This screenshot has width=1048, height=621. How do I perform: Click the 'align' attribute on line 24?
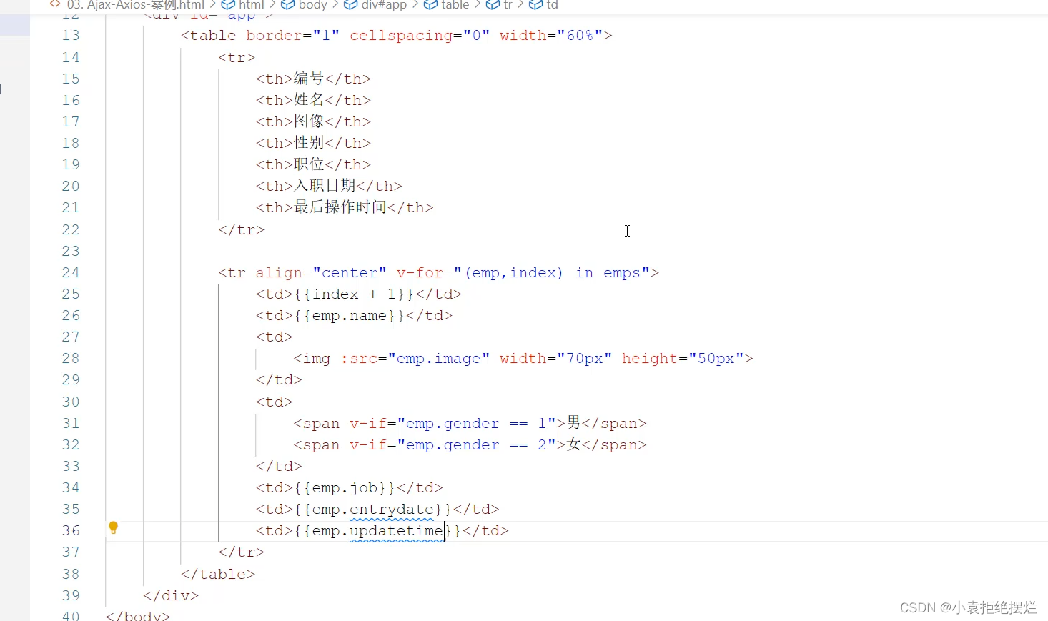279,273
